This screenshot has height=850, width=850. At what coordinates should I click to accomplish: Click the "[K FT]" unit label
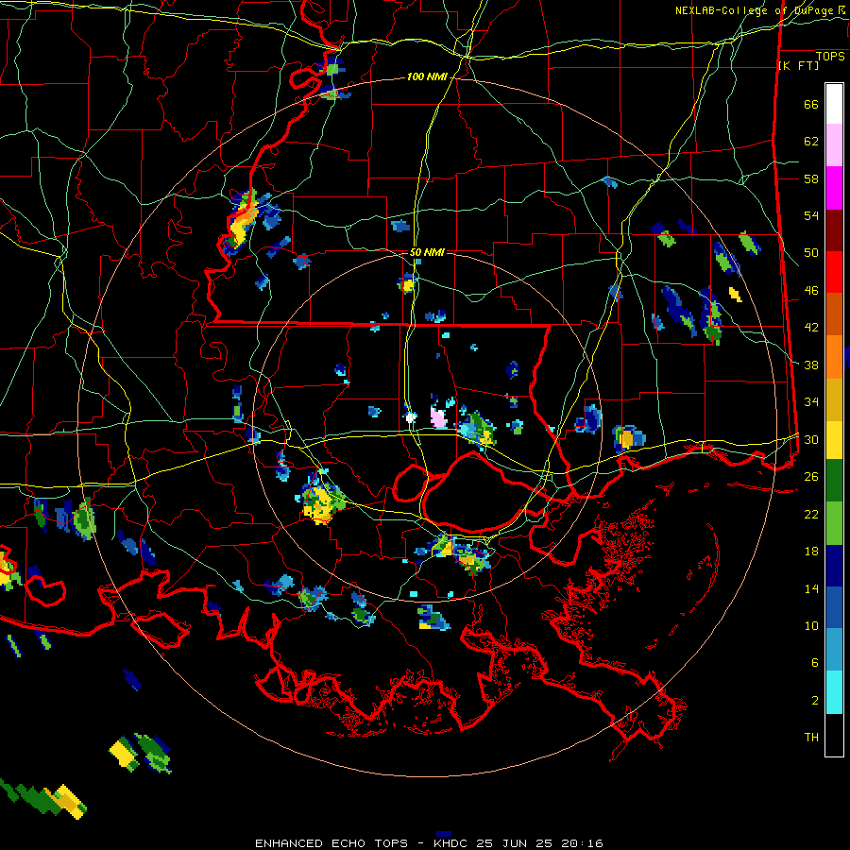(x=798, y=66)
